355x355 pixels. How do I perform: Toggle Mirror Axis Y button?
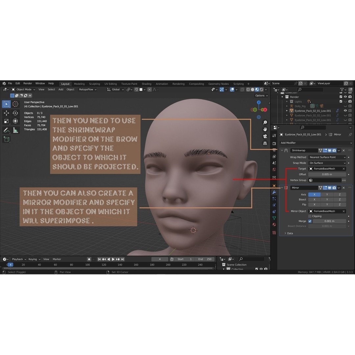click(327, 195)
